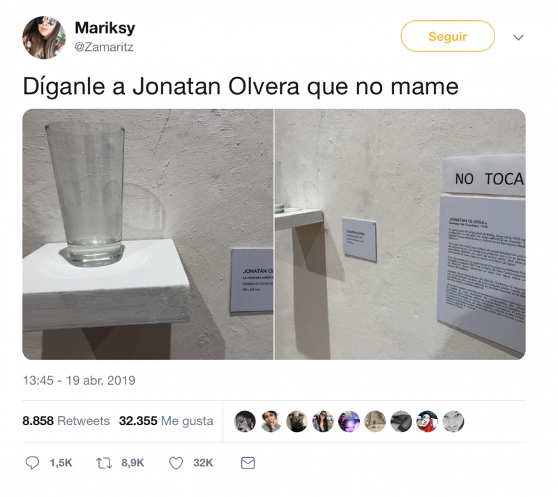Image resolution: width=558 pixels, height=497 pixels.
Task: Open Mariksy display name link
Action: pyautogui.click(x=105, y=28)
